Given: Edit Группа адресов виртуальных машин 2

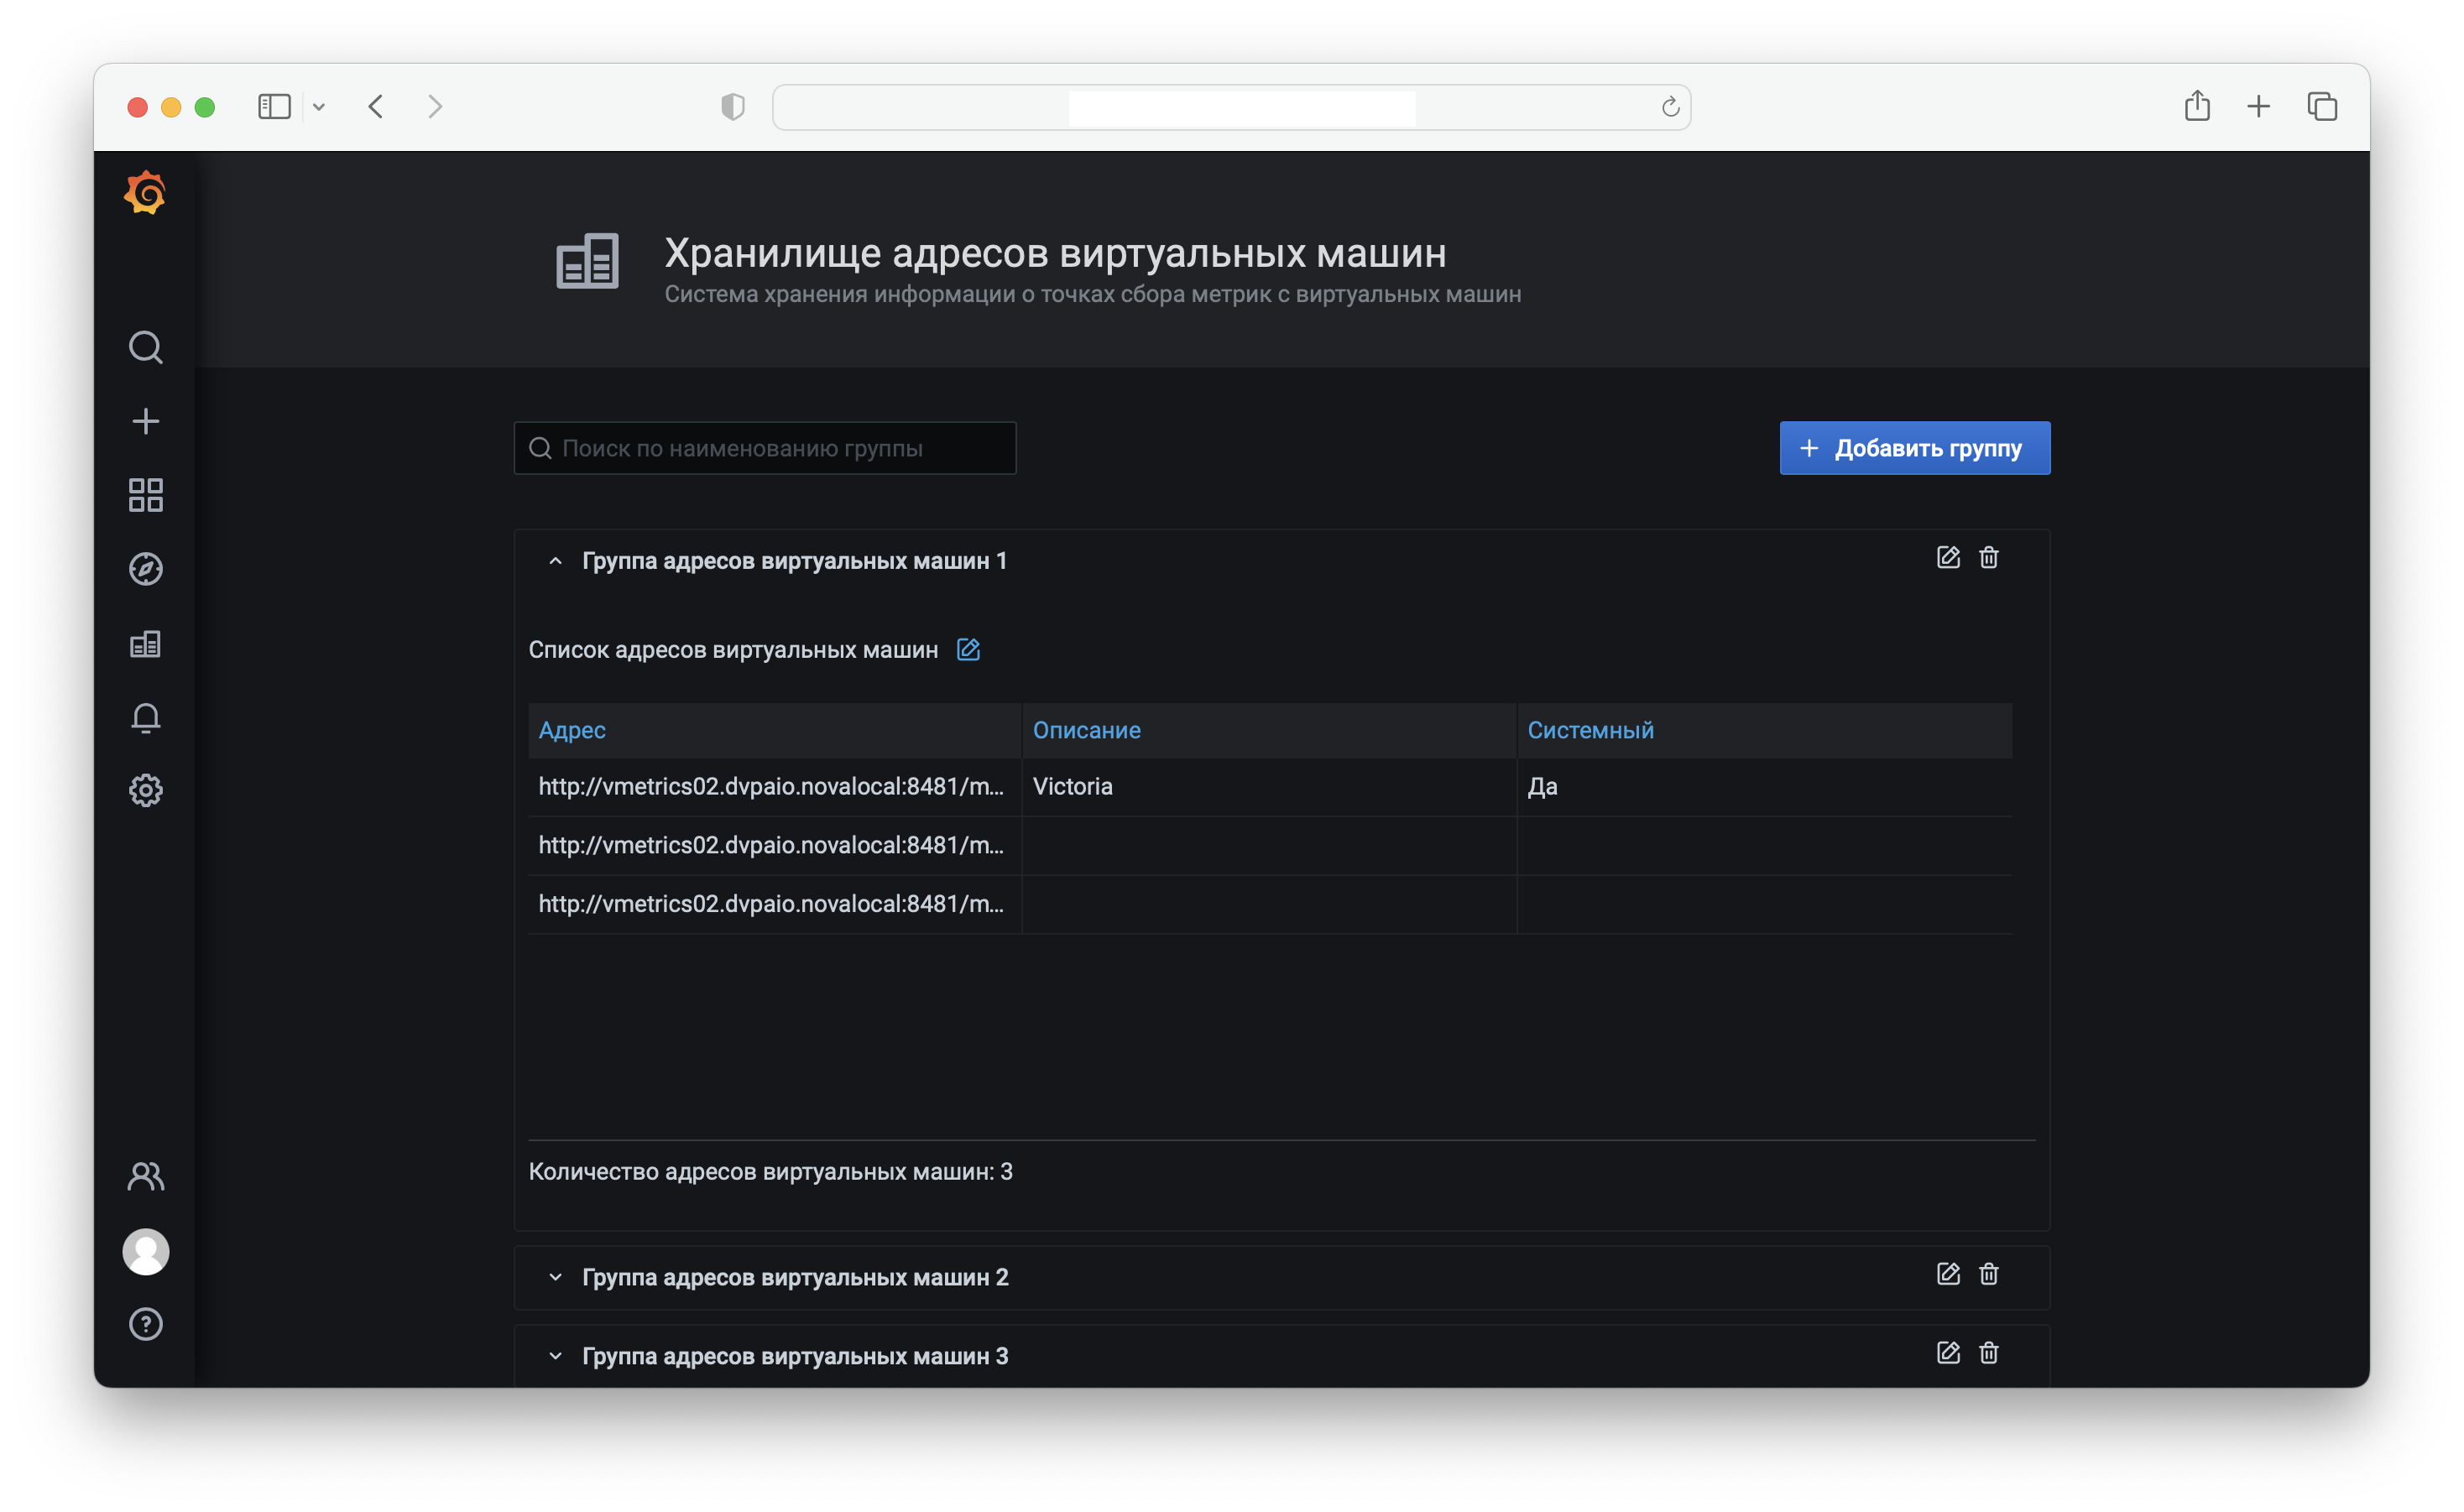Looking at the screenshot, I should 1948,1273.
